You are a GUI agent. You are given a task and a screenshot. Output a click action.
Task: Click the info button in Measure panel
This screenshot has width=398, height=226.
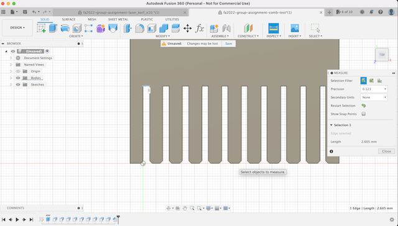coord(331,151)
